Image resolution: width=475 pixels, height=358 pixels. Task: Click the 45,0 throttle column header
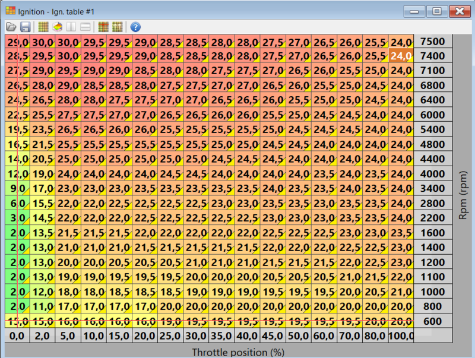click(273, 336)
